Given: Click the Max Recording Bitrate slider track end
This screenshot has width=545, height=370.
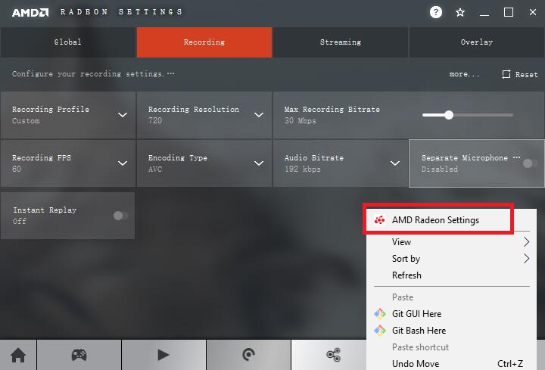Looking at the screenshot, I should tap(512, 115).
